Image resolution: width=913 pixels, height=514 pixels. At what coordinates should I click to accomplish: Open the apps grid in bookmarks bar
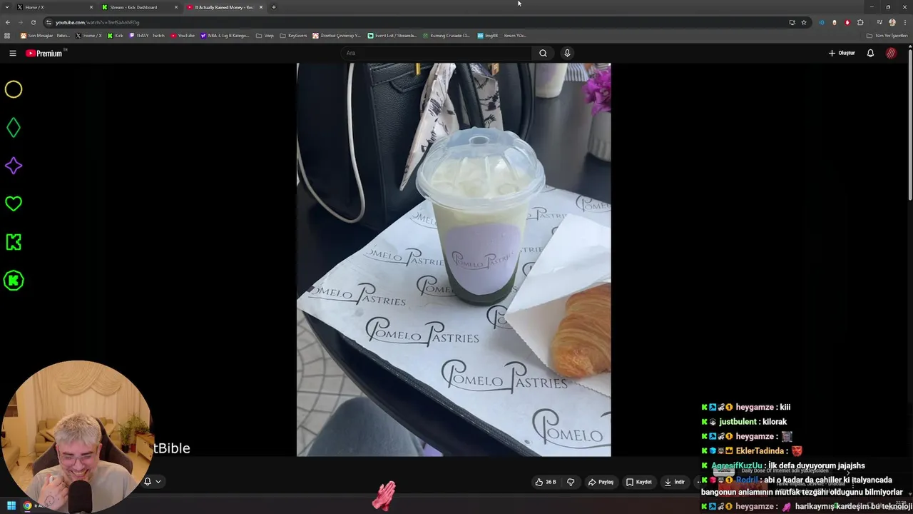[7, 35]
